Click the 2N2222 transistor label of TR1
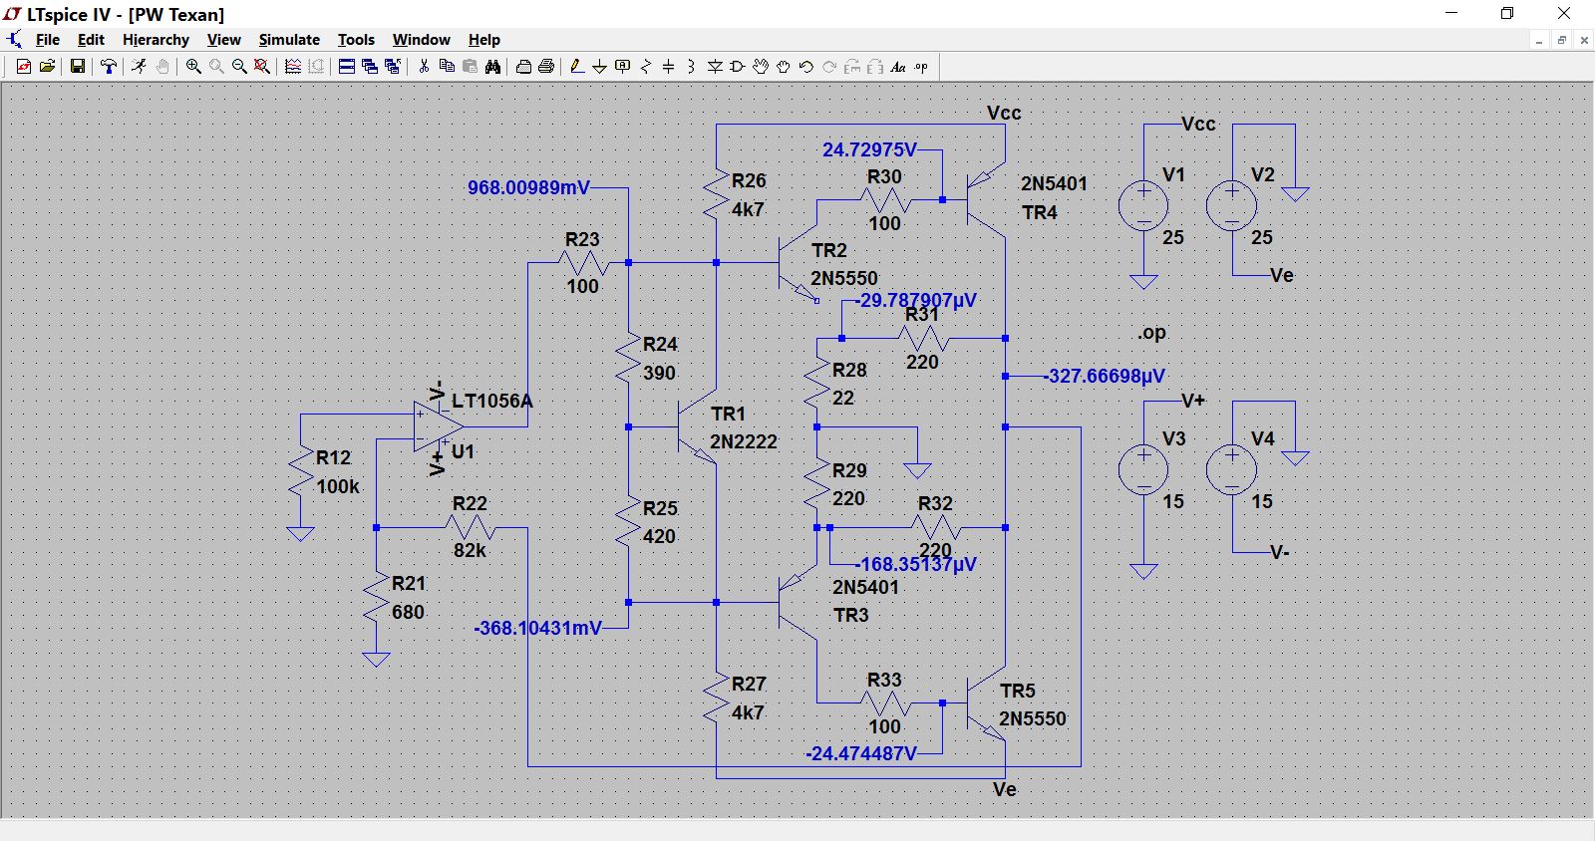 (x=744, y=441)
